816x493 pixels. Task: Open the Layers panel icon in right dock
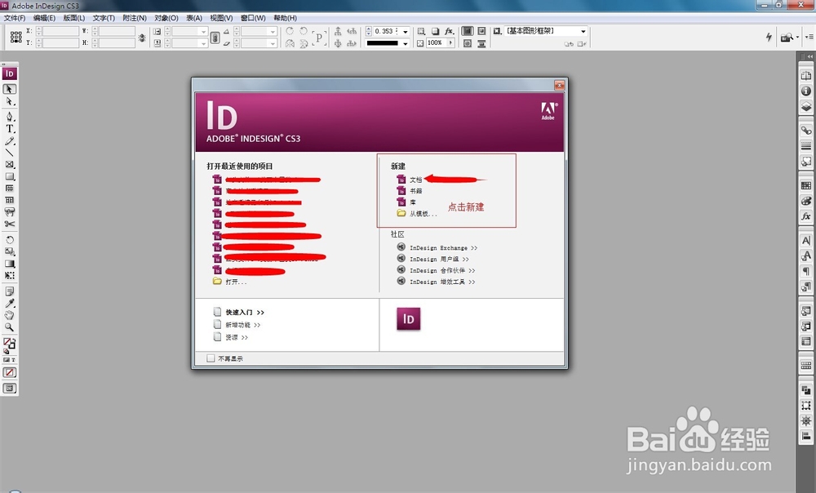(805, 107)
